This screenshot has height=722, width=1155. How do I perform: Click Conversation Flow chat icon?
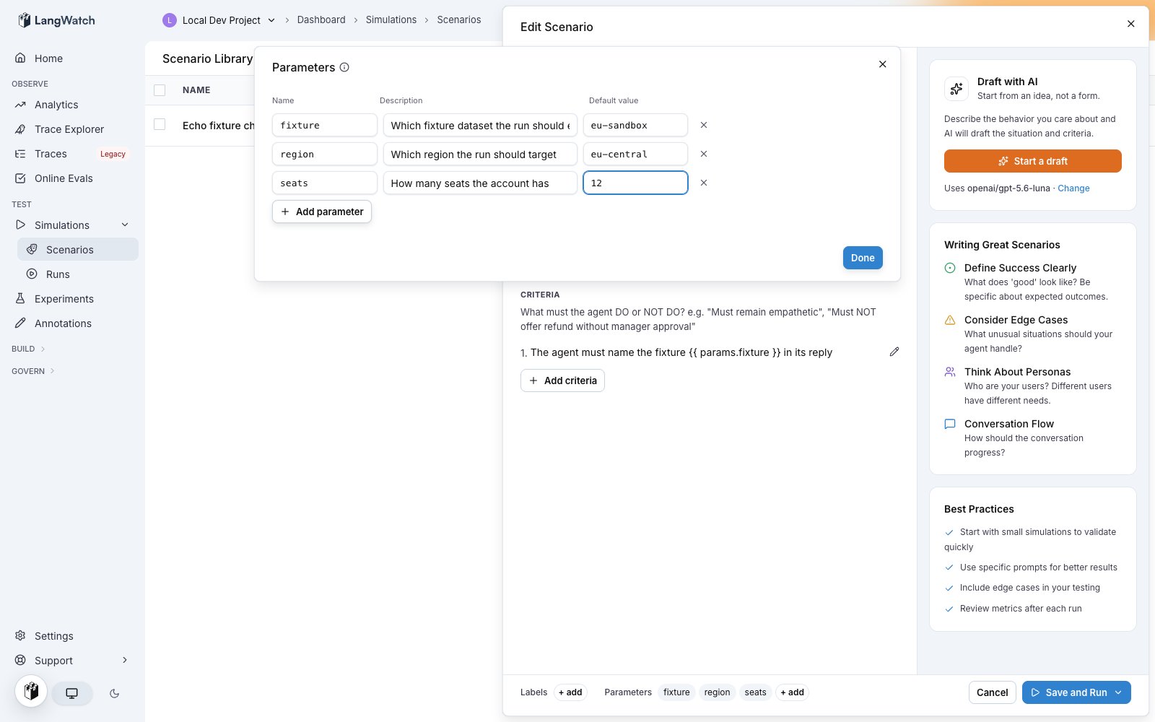click(x=950, y=424)
